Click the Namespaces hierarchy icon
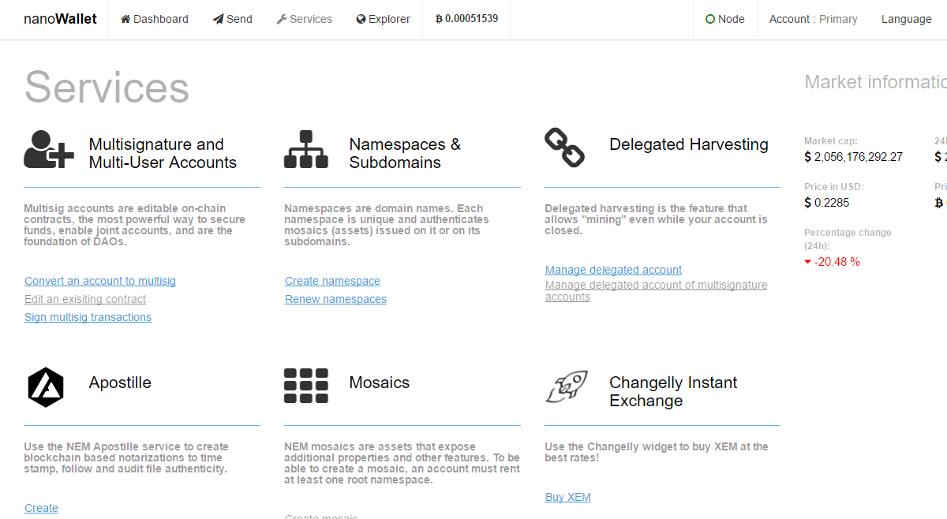Image resolution: width=947 pixels, height=519 pixels. [x=306, y=150]
